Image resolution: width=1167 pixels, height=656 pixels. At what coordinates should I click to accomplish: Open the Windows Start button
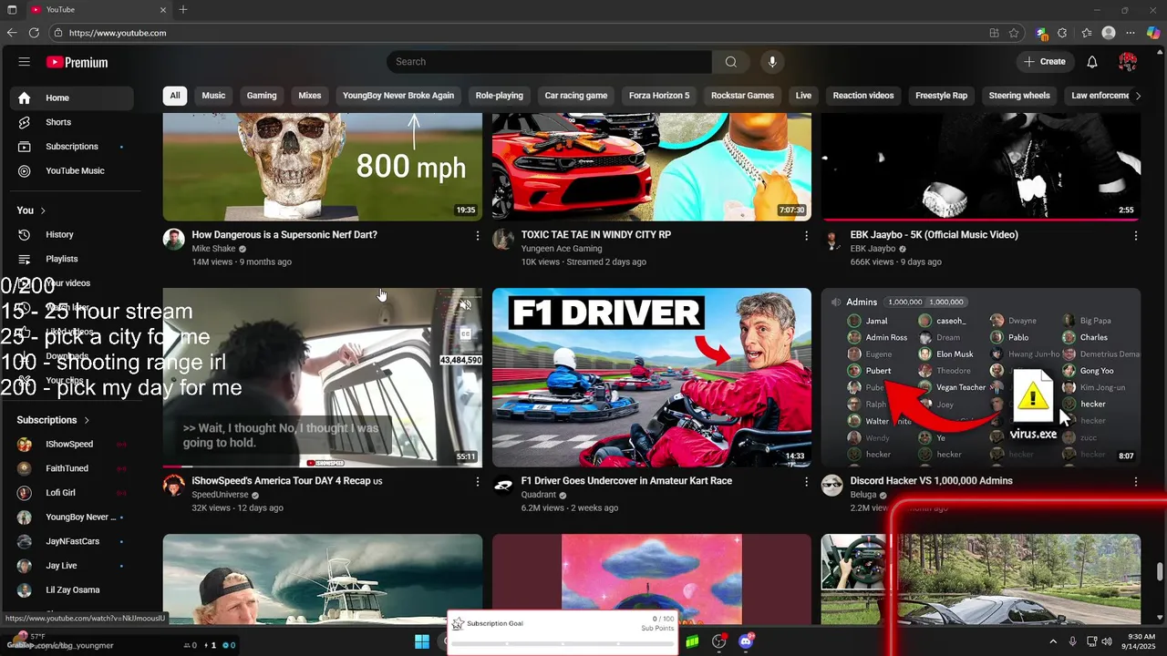pos(422,642)
